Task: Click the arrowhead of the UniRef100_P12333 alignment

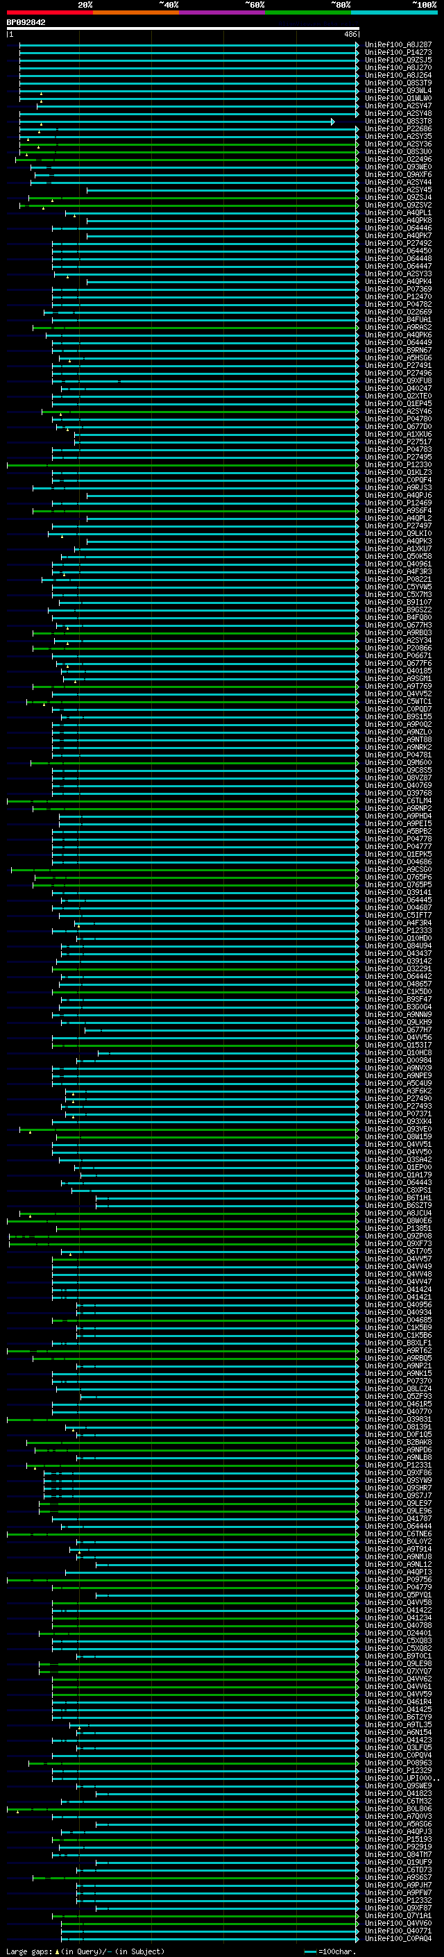Action: [357, 931]
